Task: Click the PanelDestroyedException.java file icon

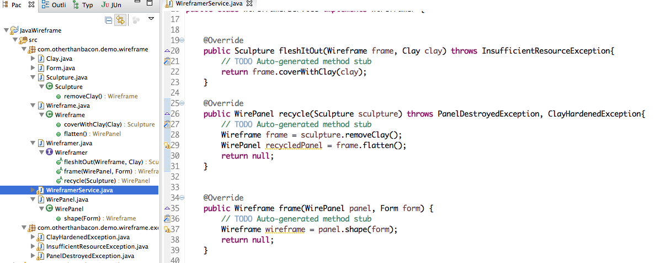Action: [41, 256]
